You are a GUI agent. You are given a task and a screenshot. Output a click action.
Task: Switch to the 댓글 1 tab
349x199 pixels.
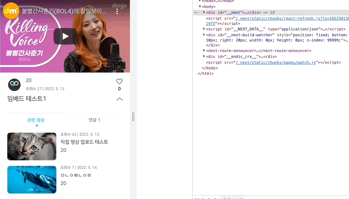coord(94,120)
